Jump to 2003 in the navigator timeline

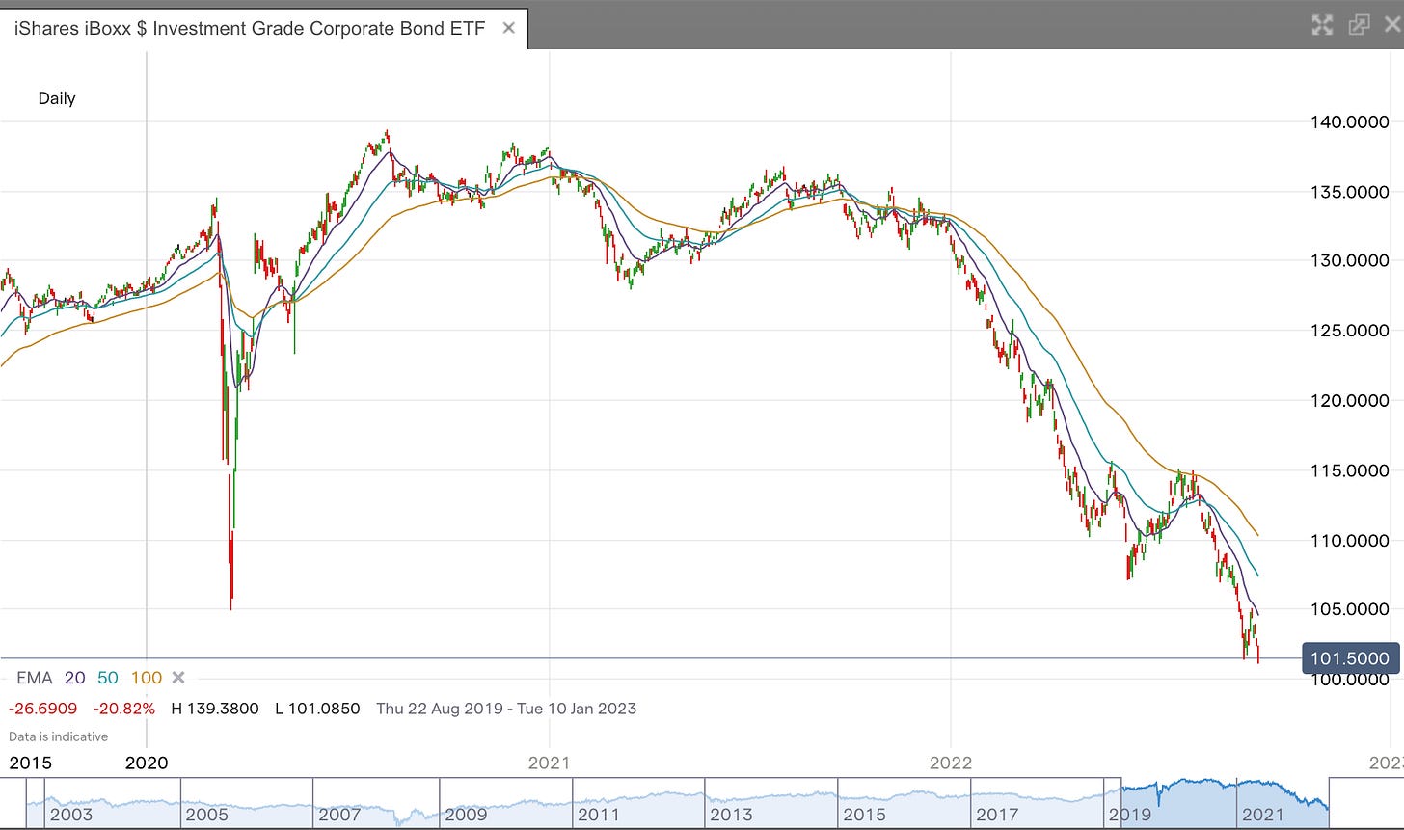pos(71,815)
